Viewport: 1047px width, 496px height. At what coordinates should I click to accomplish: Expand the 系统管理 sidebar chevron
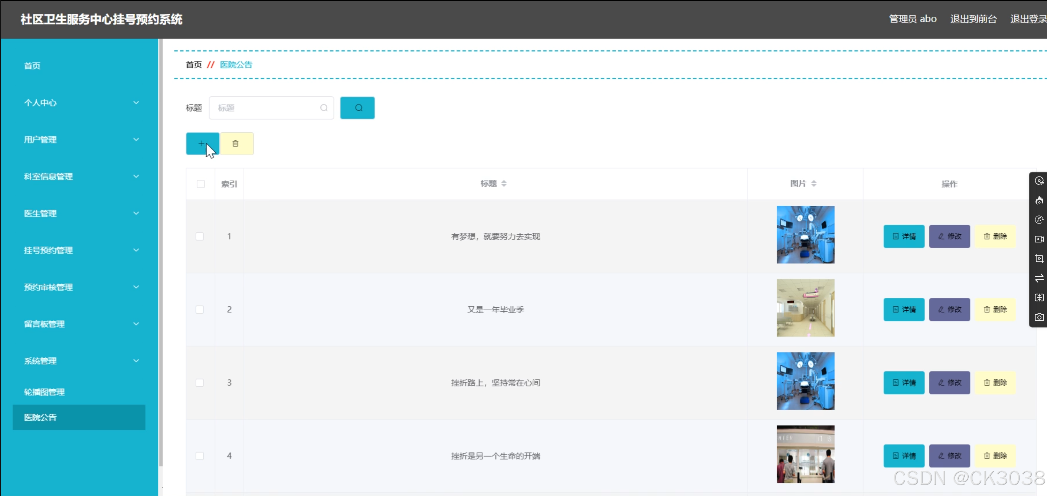[x=136, y=360]
